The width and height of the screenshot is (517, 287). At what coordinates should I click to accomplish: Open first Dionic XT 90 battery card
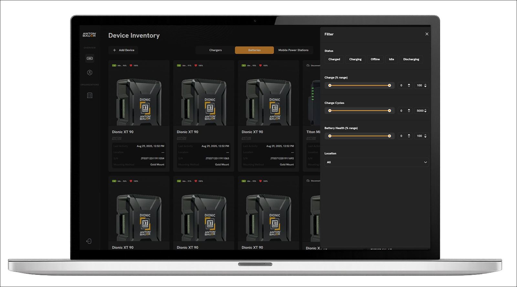tap(139, 116)
